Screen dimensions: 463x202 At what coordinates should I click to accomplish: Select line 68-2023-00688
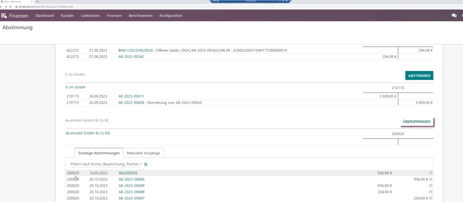(x=249, y=192)
